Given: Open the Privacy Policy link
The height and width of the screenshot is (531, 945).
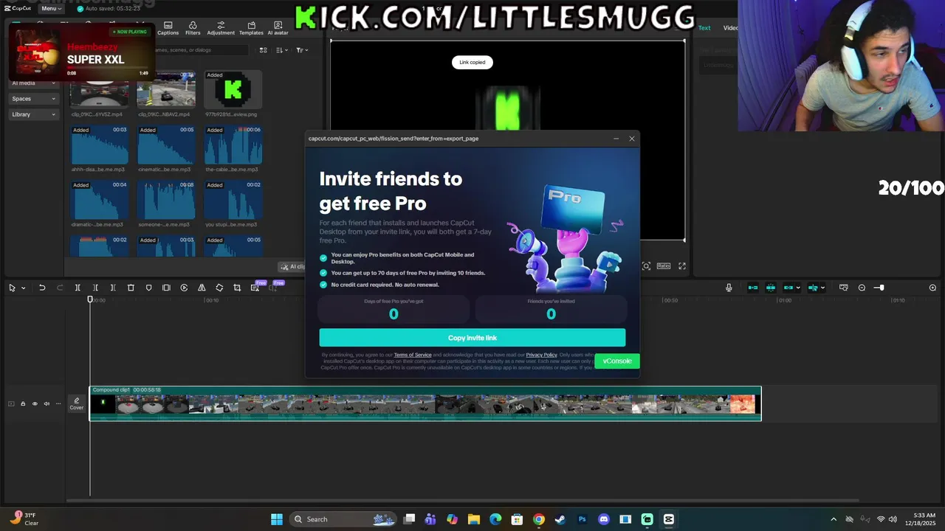Looking at the screenshot, I should click(x=541, y=355).
